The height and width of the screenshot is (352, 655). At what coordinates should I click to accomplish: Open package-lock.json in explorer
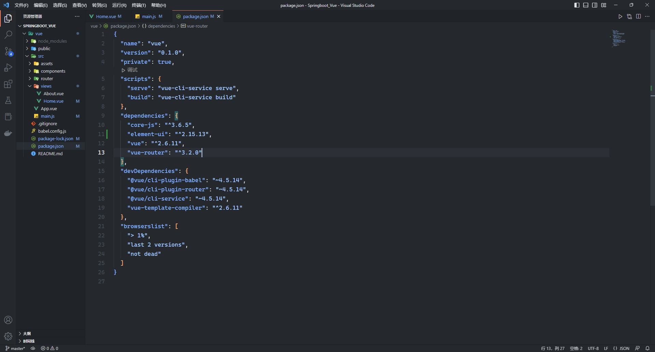pyautogui.click(x=50, y=138)
